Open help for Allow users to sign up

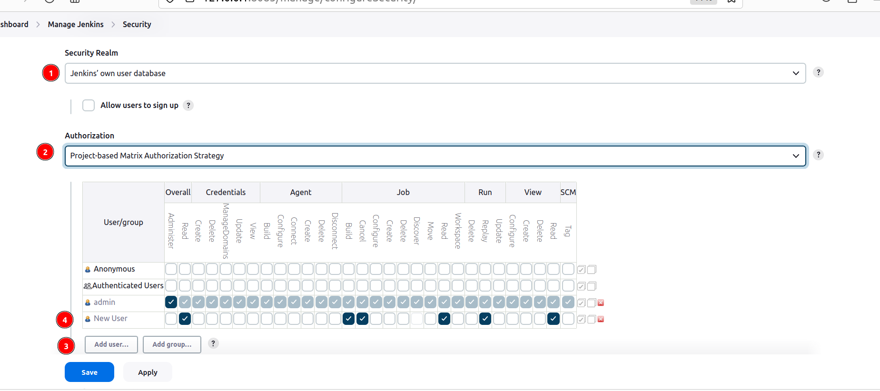pos(188,105)
